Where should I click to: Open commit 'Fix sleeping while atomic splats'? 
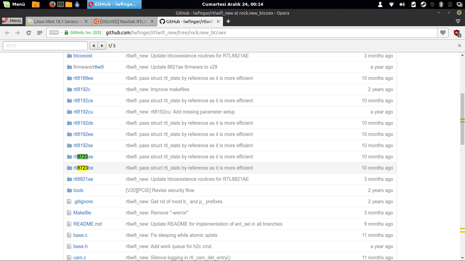172,235
